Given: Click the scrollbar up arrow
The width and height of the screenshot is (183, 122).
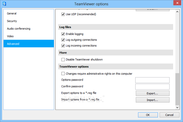Looking at the screenshot, I should pos(177,12).
